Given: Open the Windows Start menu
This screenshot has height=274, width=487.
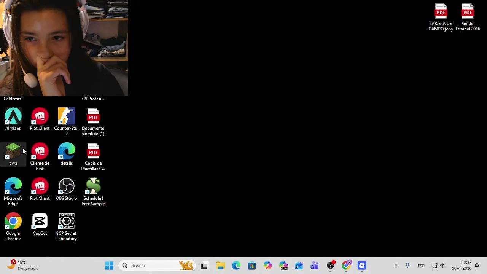Looking at the screenshot, I should 109,266.
